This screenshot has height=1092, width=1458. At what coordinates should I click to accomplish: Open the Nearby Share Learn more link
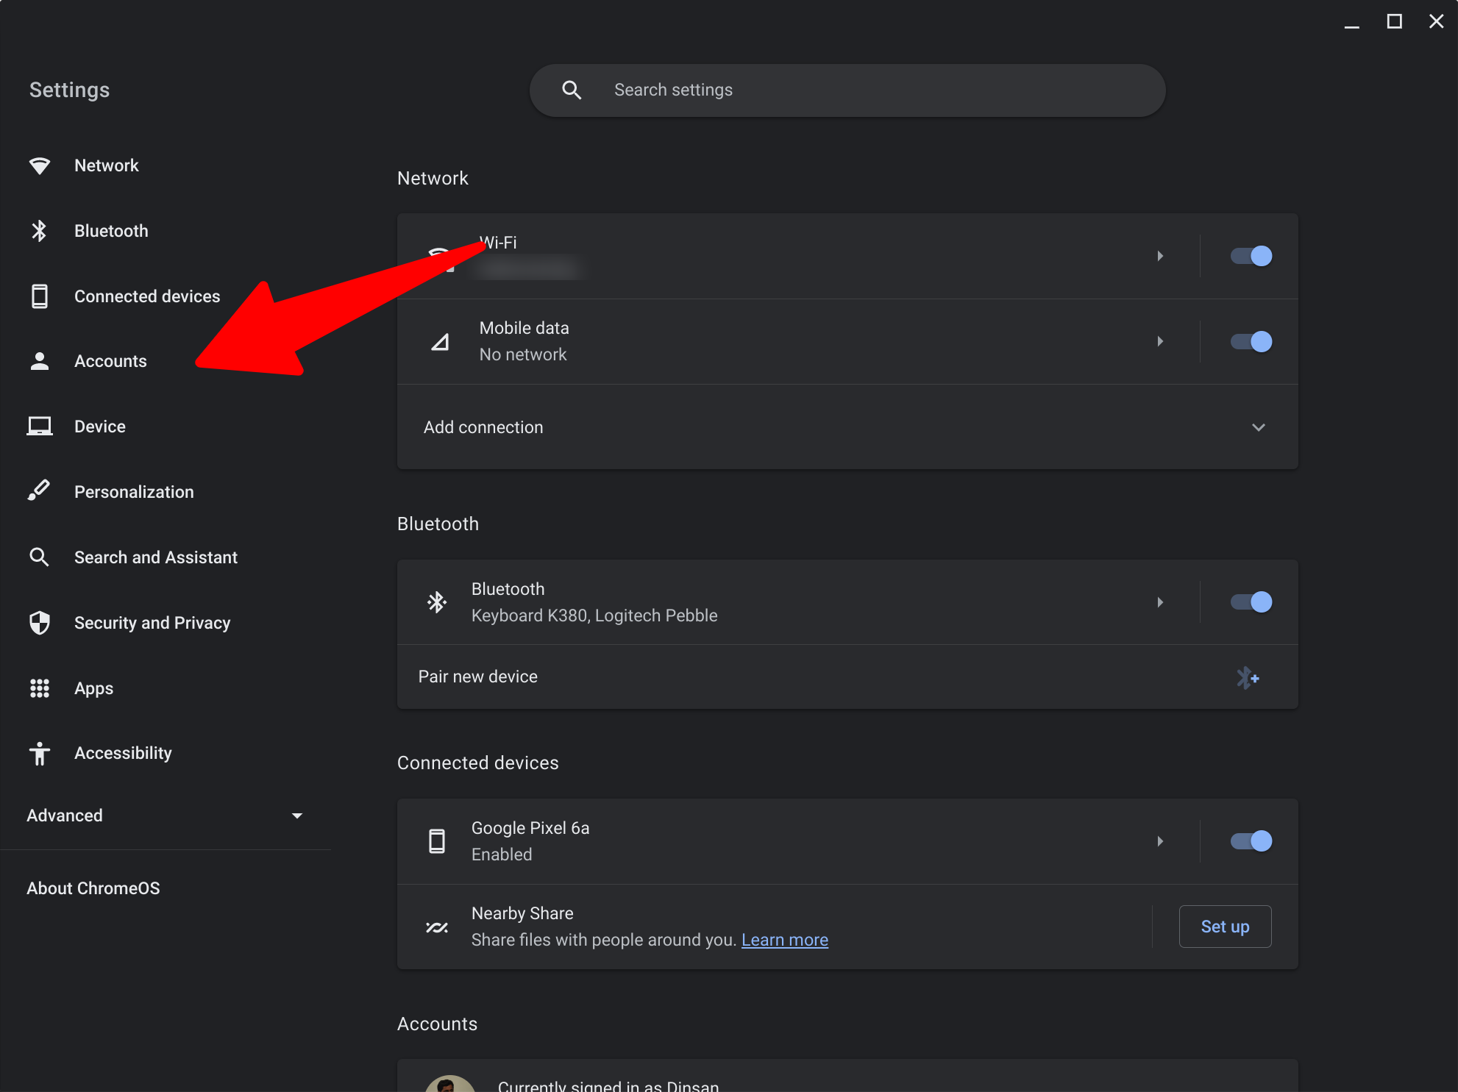click(784, 940)
